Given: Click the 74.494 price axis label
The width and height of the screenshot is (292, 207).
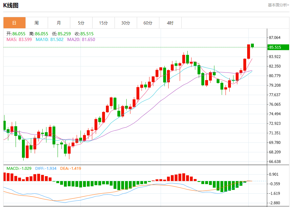Looking at the screenshot, I should [x=275, y=114].
